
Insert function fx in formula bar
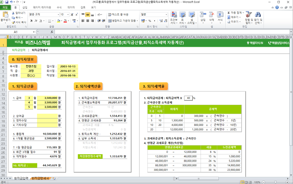(52, 32)
